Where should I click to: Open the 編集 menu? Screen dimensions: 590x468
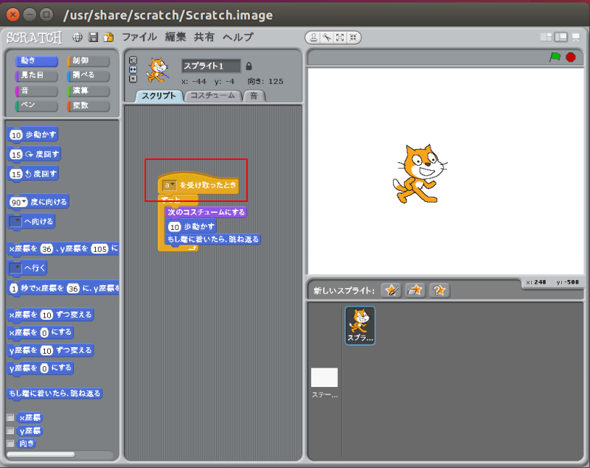tap(176, 37)
